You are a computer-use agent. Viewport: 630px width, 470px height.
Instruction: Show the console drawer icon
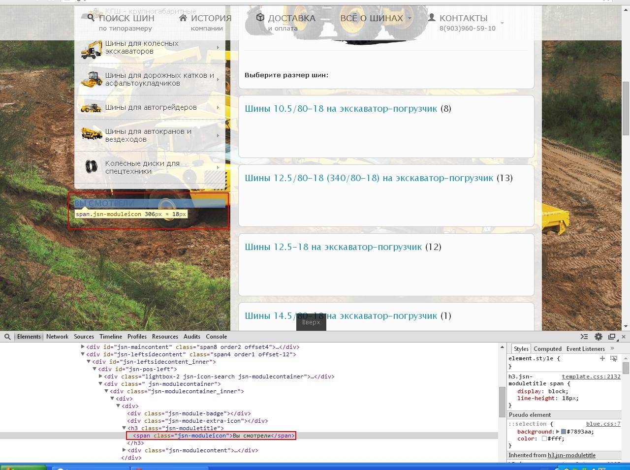point(584,337)
